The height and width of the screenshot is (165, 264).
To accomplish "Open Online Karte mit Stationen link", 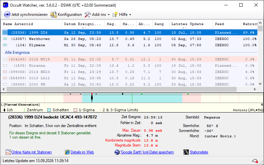I will coord(31,152).
